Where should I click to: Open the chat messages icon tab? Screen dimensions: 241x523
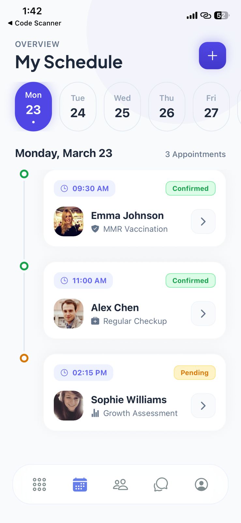pos(161,484)
